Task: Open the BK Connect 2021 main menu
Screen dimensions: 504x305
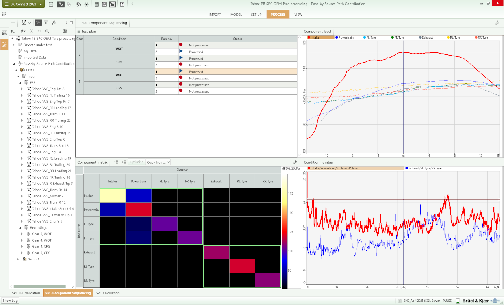Action: pos(23,4)
